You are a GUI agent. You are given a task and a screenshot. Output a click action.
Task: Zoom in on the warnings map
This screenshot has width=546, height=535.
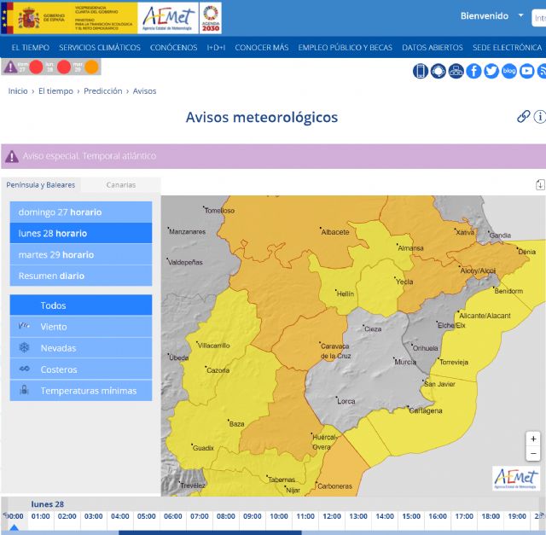point(533,439)
